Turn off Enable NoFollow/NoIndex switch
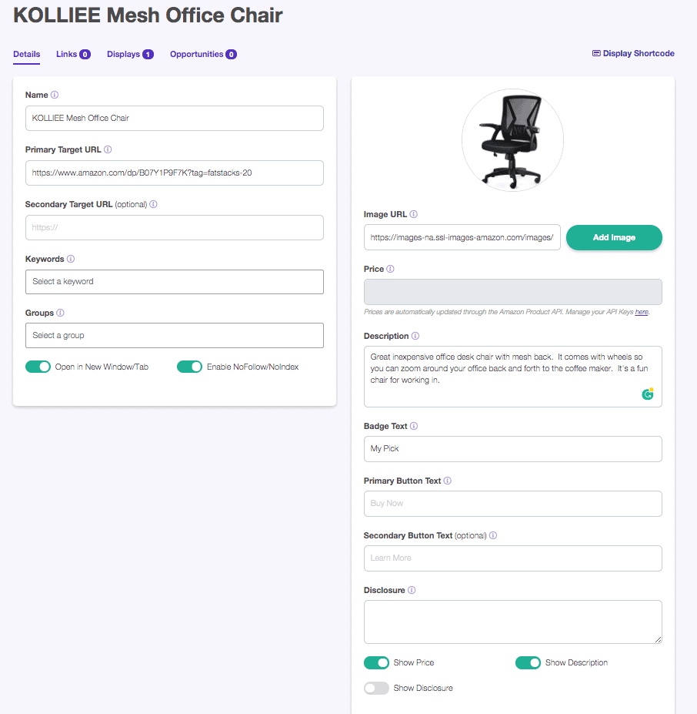Image resolution: width=697 pixels, height=714 pixels. 189,367
